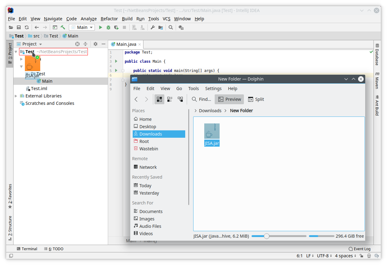Open the 4 spaces indent selector
This screenshot has height=265, width=387.
(x=346, y=256)
